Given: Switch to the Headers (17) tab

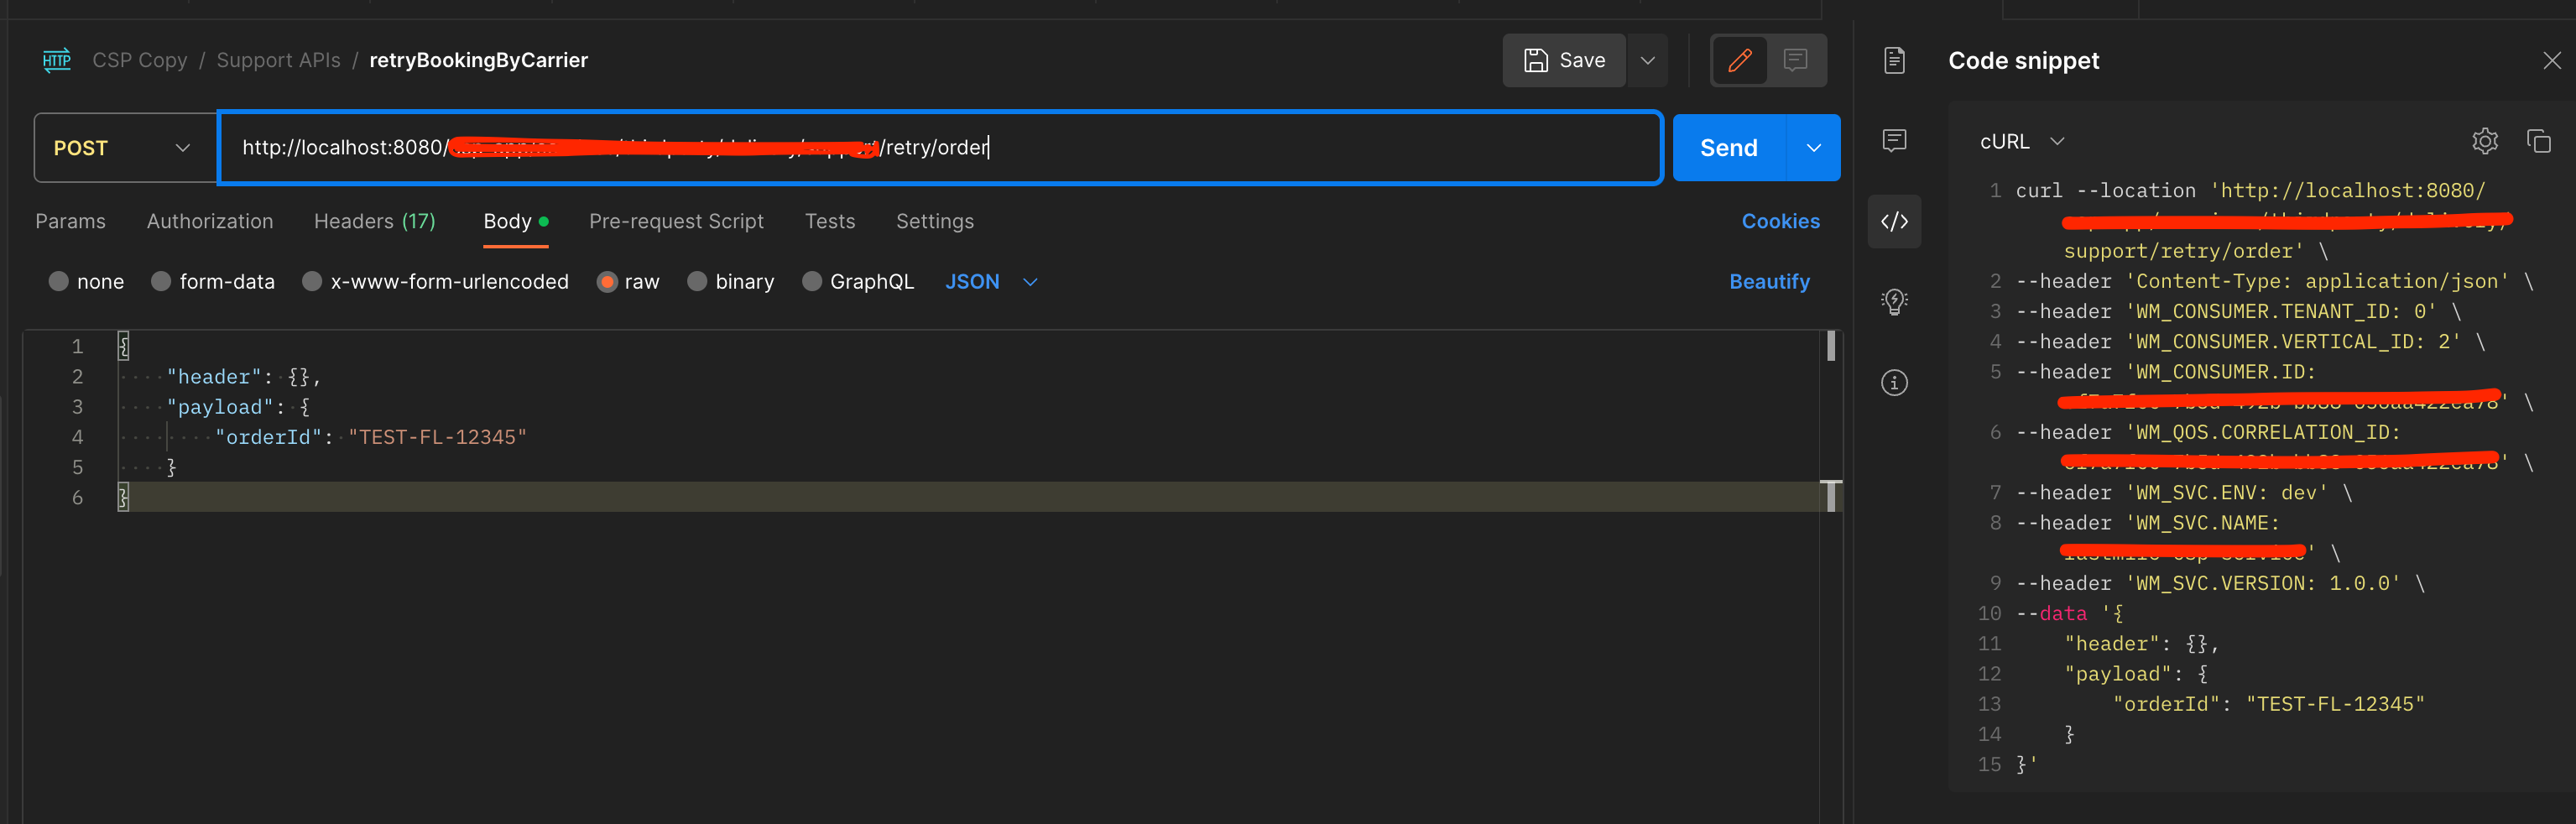Looking at the screenshot, I should pos(374,221).
